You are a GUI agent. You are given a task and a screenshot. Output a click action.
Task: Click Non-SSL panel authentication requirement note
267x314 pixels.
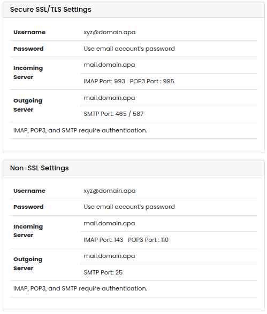80,288
